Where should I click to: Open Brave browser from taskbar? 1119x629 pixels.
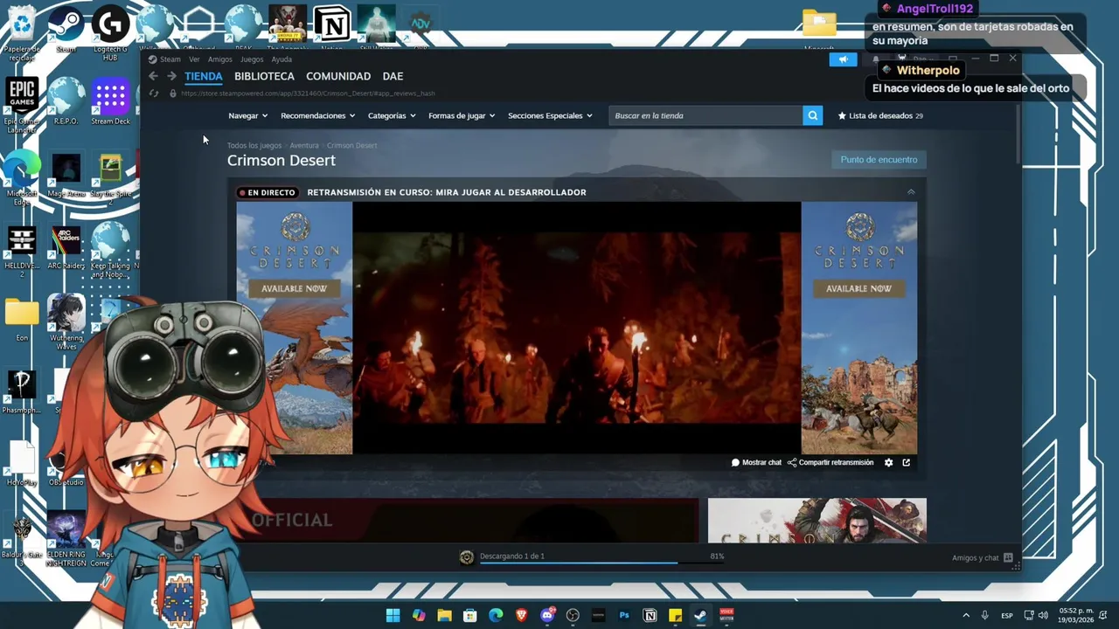click(x=522, y=615)
